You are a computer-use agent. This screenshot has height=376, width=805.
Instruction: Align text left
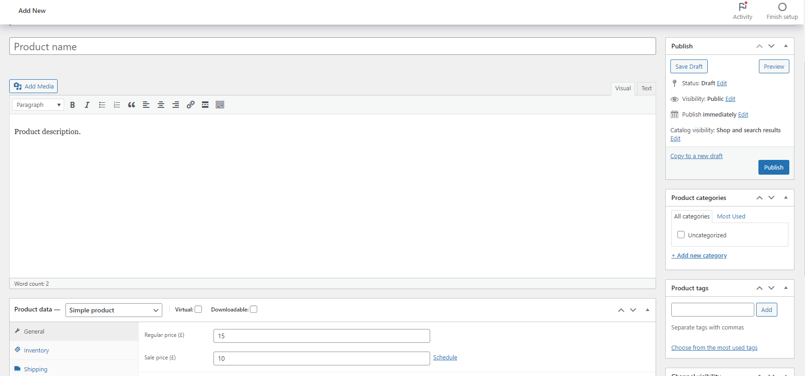pyautogui.click(x=146, y=105)
